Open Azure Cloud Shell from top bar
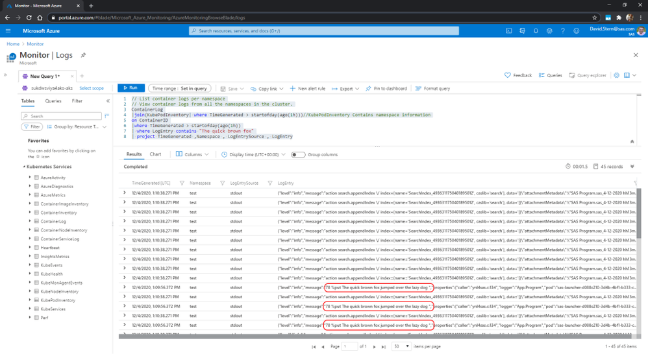Viewport: 648px width, 354px height. (x=509, y=30)
